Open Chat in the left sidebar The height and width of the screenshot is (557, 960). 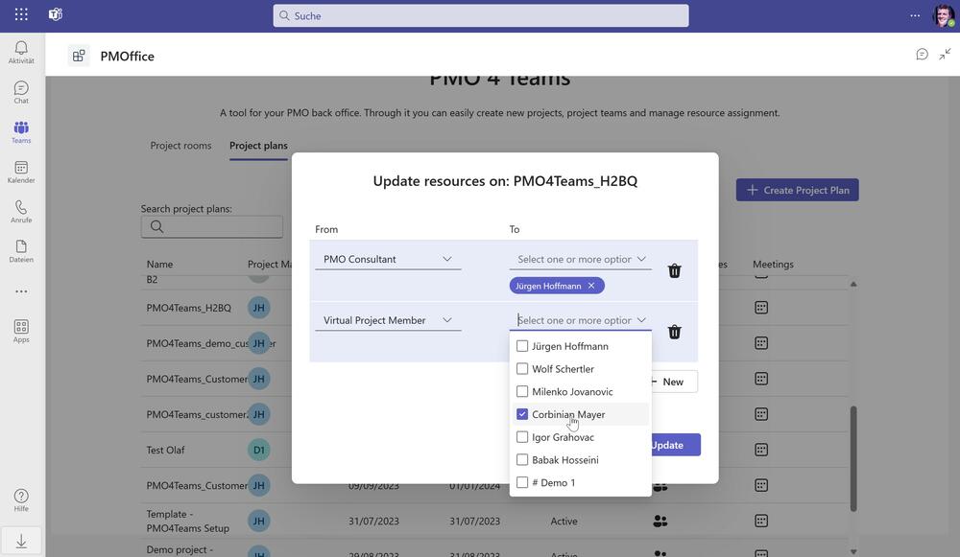(21, 92)
